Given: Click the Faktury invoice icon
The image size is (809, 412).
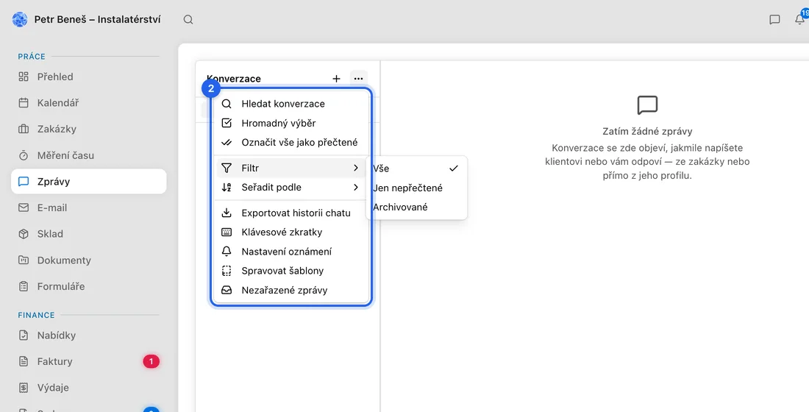Looking at the screenshot, I should tap(24, 361).
